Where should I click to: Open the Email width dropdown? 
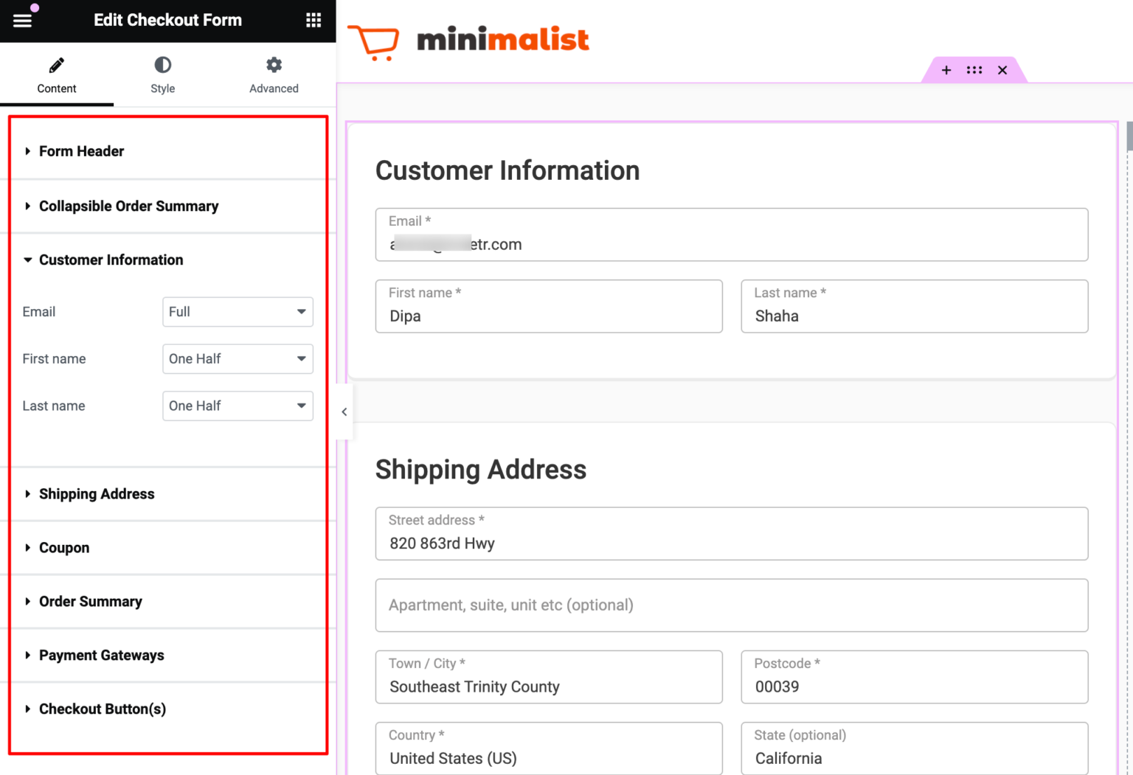coord(238,311)
